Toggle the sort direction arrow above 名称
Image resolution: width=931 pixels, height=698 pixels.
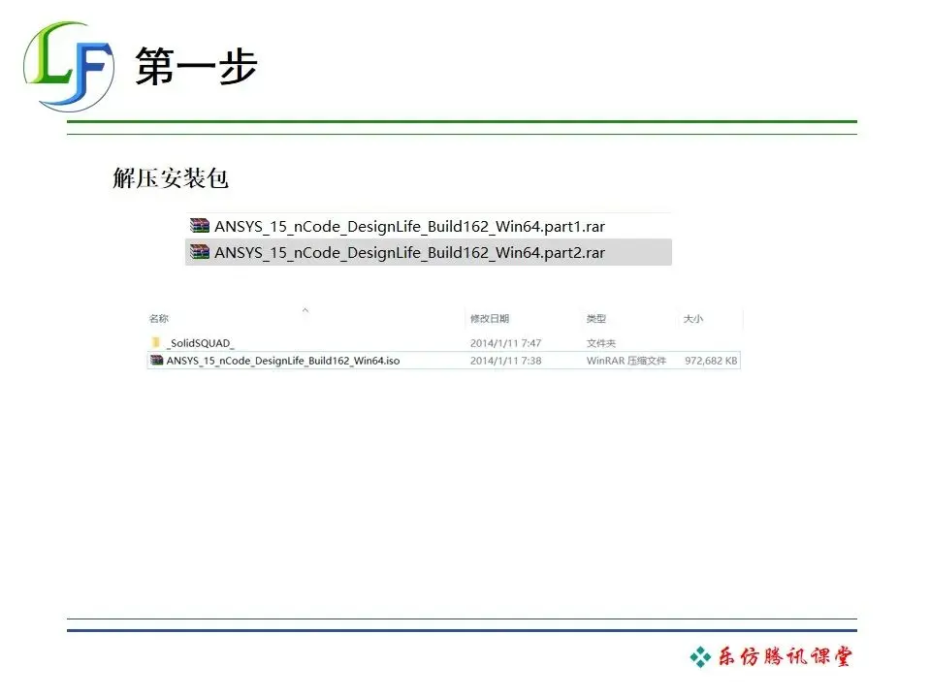point(305,310)
